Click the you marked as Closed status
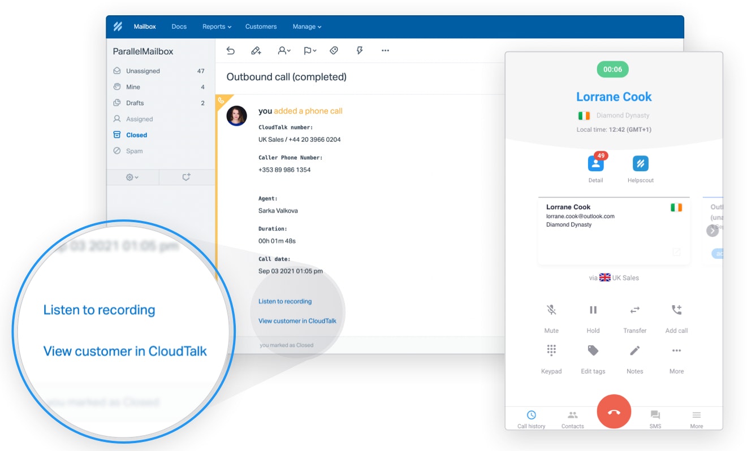Screen dimensions: 747x451 (287, 345)
